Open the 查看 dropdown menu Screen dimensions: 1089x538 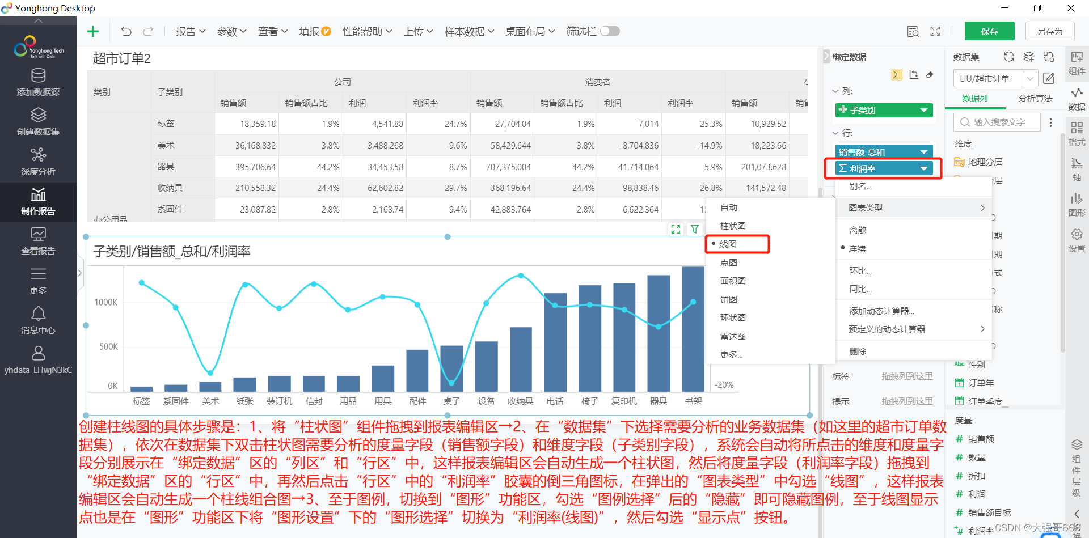(x=273, y=32)
